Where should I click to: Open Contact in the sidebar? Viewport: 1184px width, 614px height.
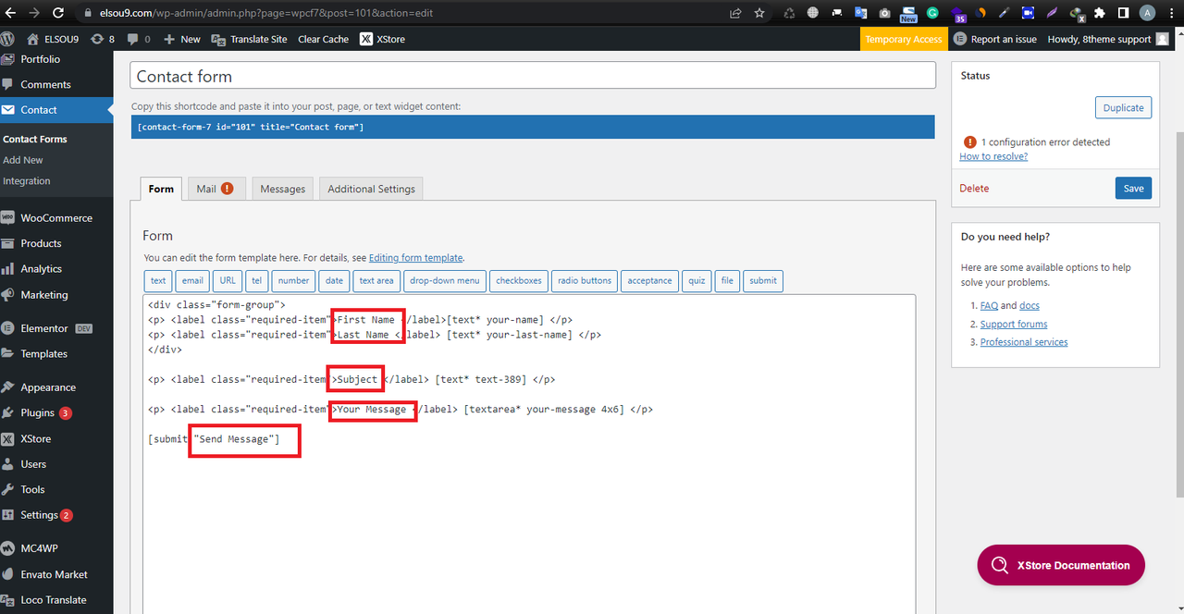pos(56,109)
